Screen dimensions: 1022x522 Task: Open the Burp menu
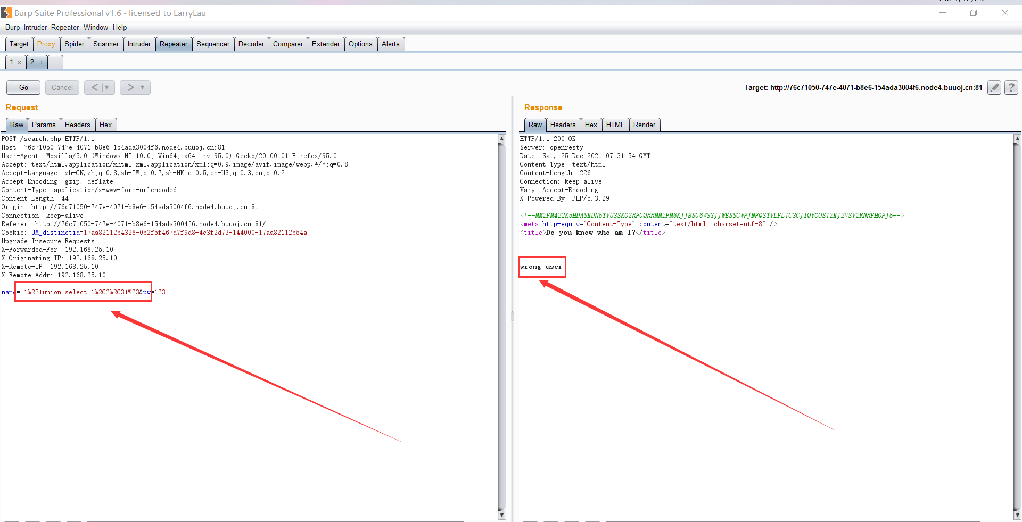tap(12, 27)
